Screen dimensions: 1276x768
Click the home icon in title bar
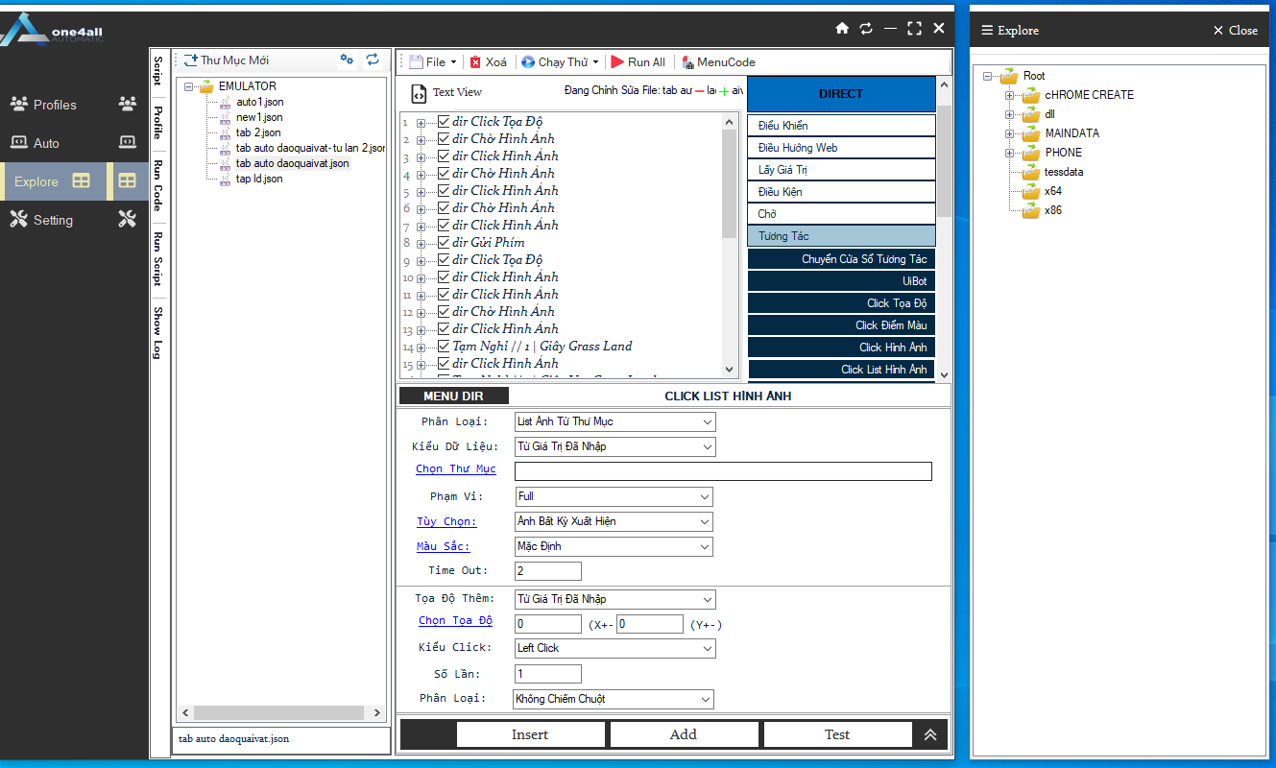pyautogui.click(x=842, y=29)
